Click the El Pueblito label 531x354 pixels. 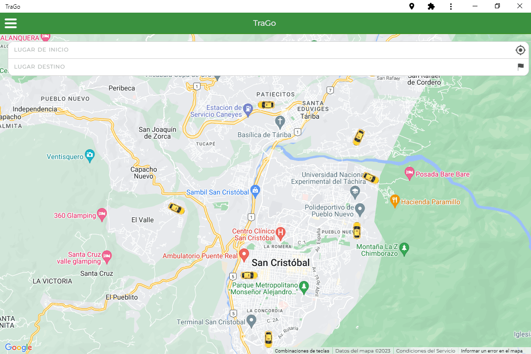click(122, 297)
